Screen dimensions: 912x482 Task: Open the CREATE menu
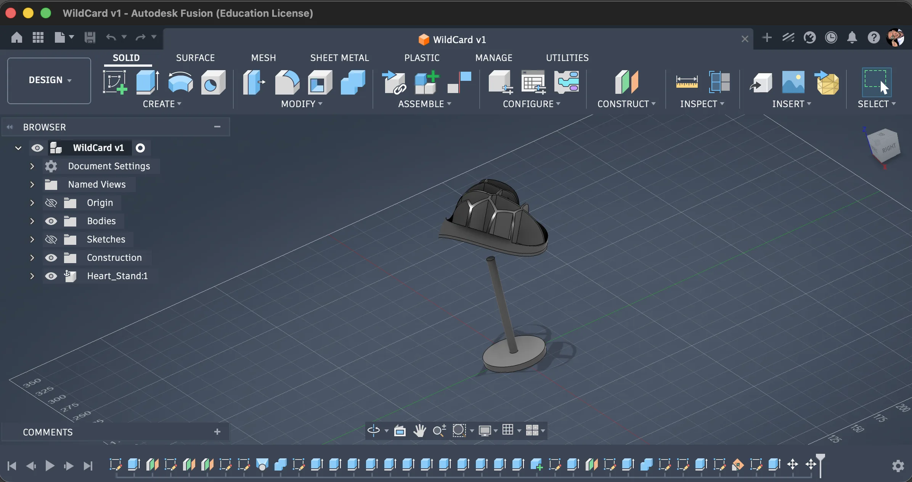click(x=162, y=104)
